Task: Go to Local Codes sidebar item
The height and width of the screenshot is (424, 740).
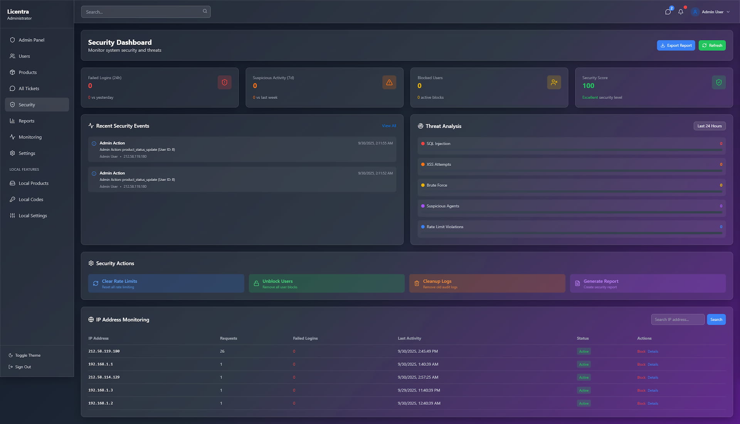Action: tap(31, 199)
